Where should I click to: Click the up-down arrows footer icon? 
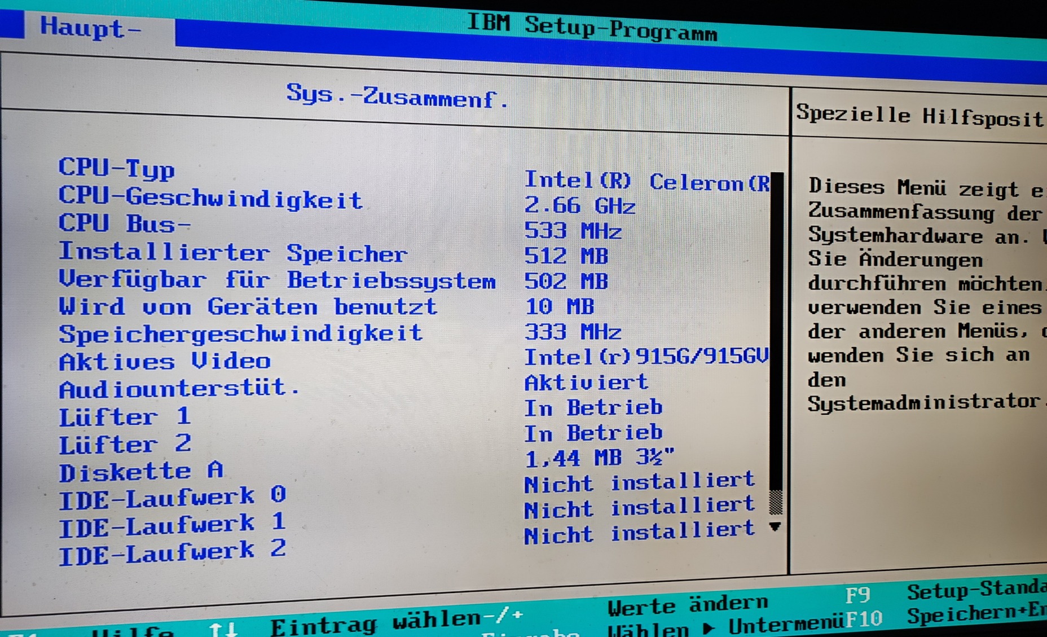click(x=223, y=629)
